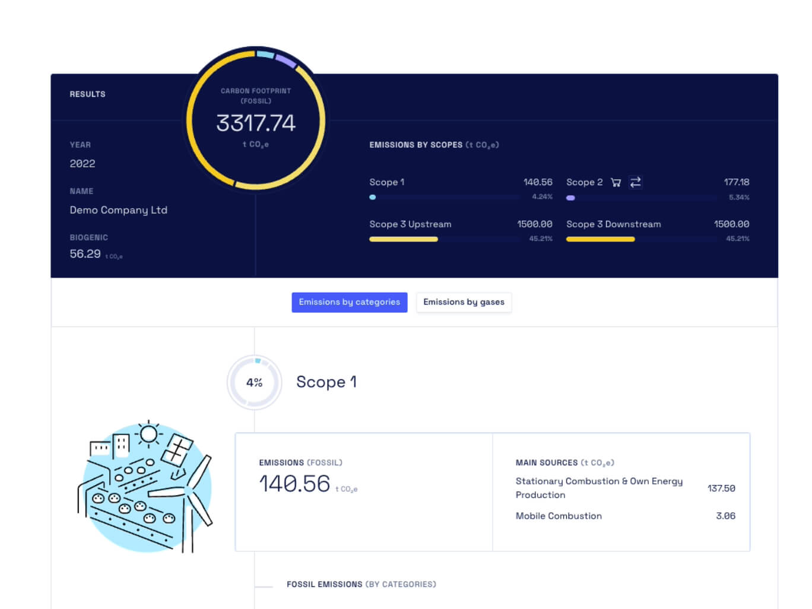Click the Mobile Combustion source entry
The width and height of the screenshot is (812, 609).
point(559,516)
